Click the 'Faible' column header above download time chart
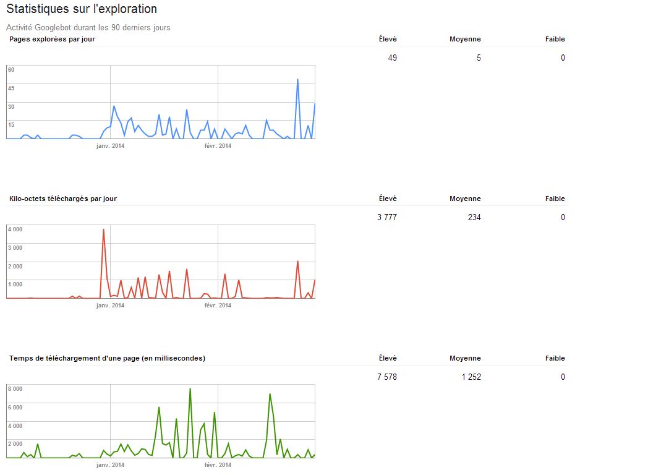Image resolution: width=661 pixels, height=475 pixels. tap(555, 357)
